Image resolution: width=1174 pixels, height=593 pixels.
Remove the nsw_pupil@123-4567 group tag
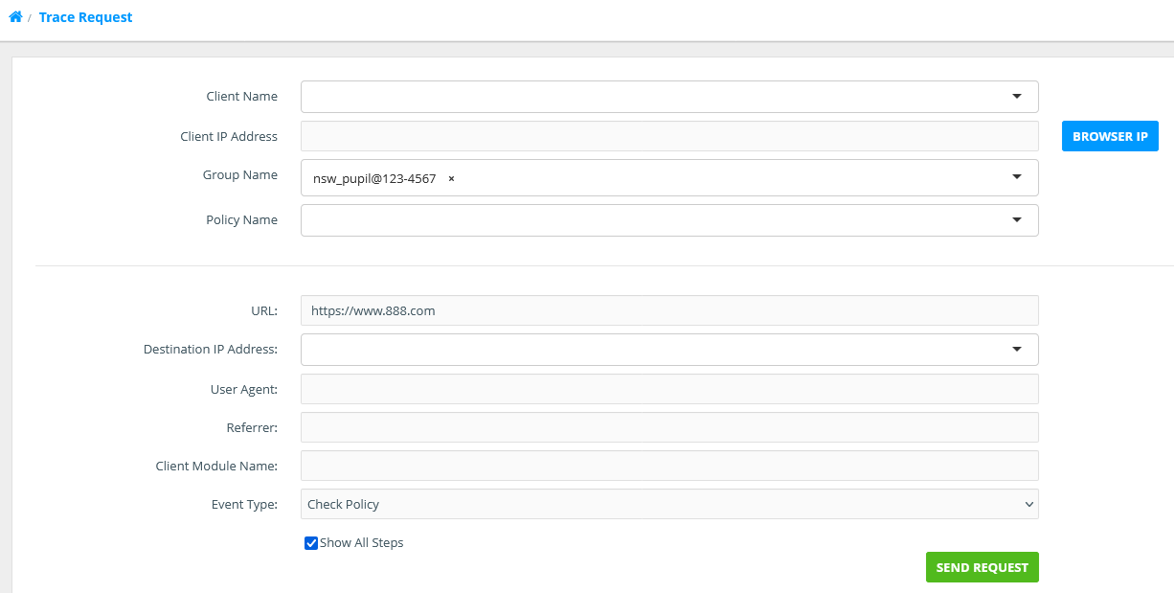[451, 179]
